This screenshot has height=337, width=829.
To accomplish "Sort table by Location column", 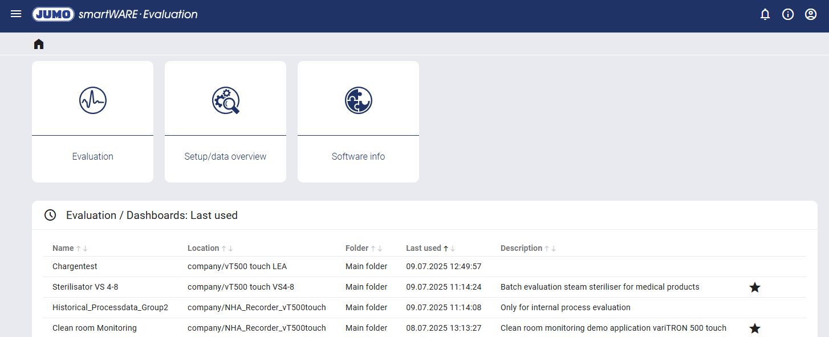I will (x=204, y=248).
